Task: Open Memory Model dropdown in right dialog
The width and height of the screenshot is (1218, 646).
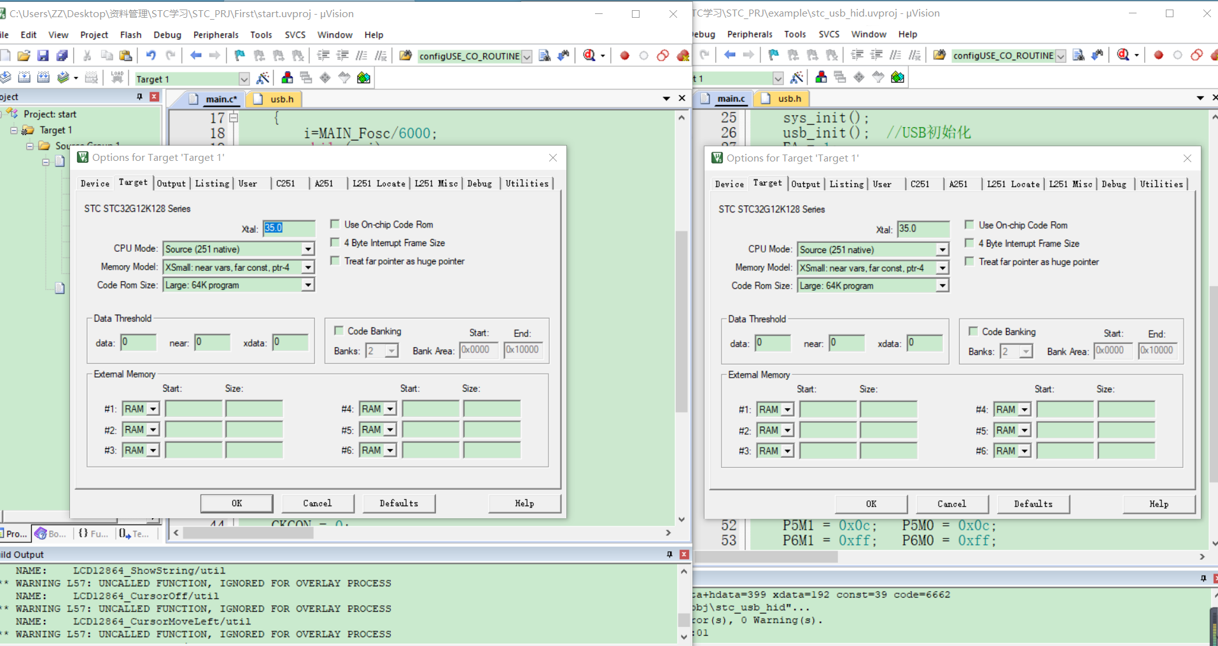Action: point(942,268)
